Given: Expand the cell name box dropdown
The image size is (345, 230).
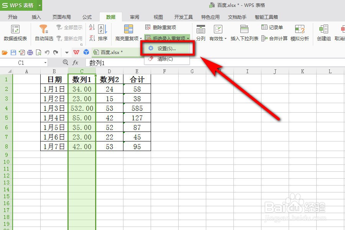Looking at the screenshot, I should click(x=45, y=62).
